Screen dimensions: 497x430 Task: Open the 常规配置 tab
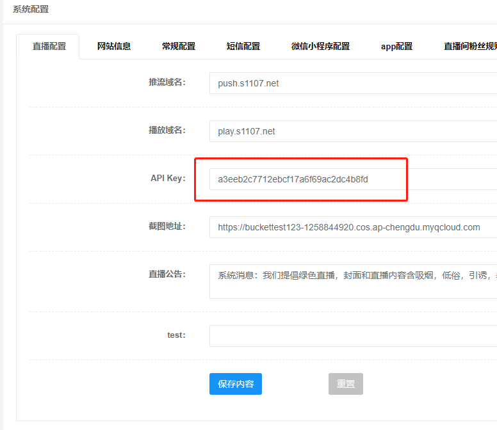tap(179, 46)
